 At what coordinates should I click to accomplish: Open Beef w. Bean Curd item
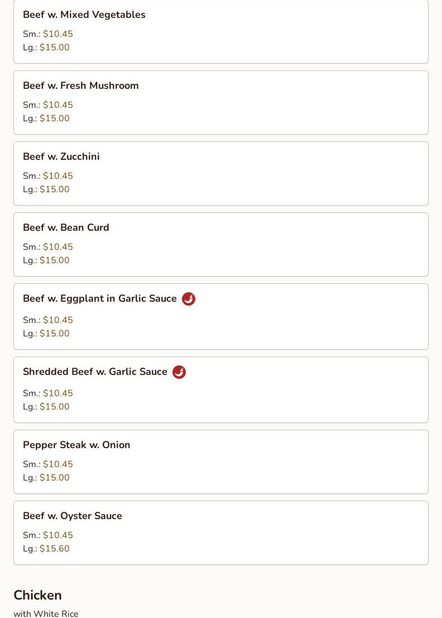click(x=221, y=244)
